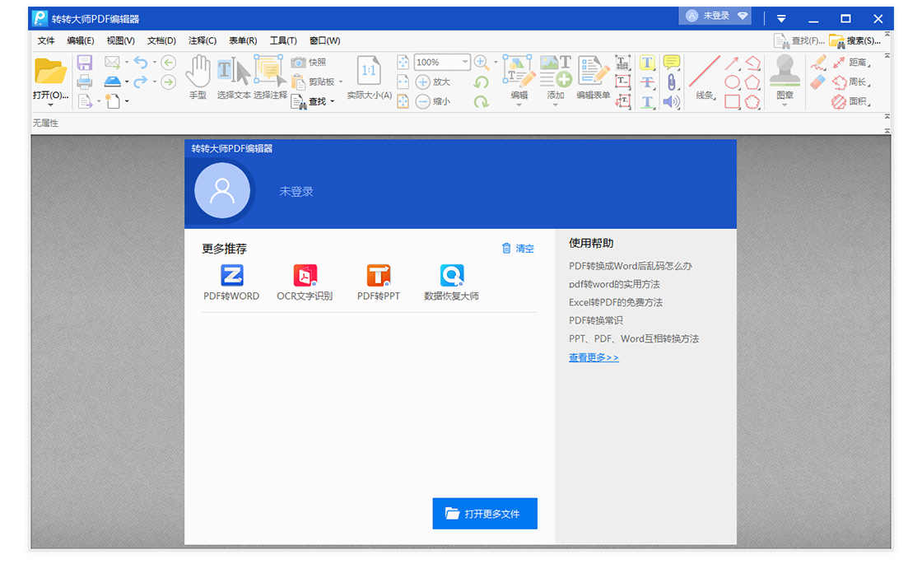Select the pencil freehand drawing tool
Viewport: 922px width, 564px height.
(x=818, y=63)
